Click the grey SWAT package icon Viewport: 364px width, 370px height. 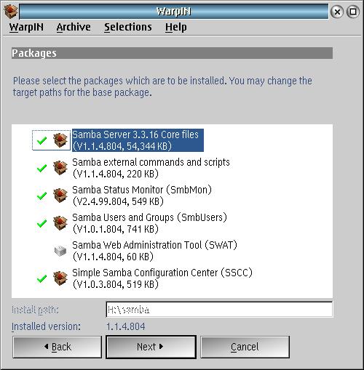coord(60,251)
